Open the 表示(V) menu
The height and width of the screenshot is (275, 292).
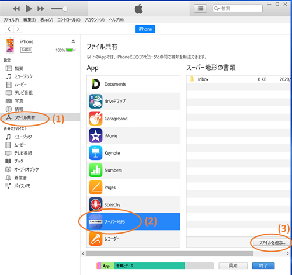(47, 20)
